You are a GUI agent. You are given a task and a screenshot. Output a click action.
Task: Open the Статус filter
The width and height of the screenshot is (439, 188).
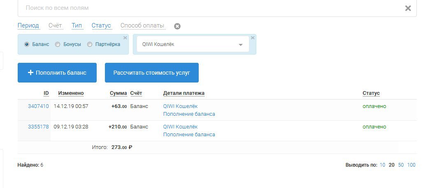tap(101, 26)
